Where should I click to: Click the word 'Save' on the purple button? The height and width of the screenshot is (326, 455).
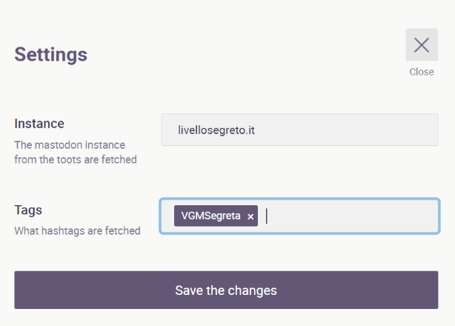[x=188, y=290]
